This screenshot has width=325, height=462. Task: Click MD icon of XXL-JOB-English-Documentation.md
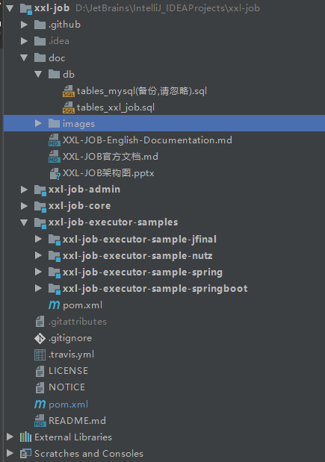54,140
